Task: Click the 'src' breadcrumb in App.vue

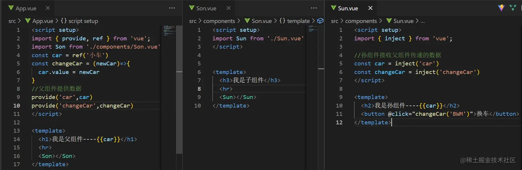Action: (x=12, y=21)
